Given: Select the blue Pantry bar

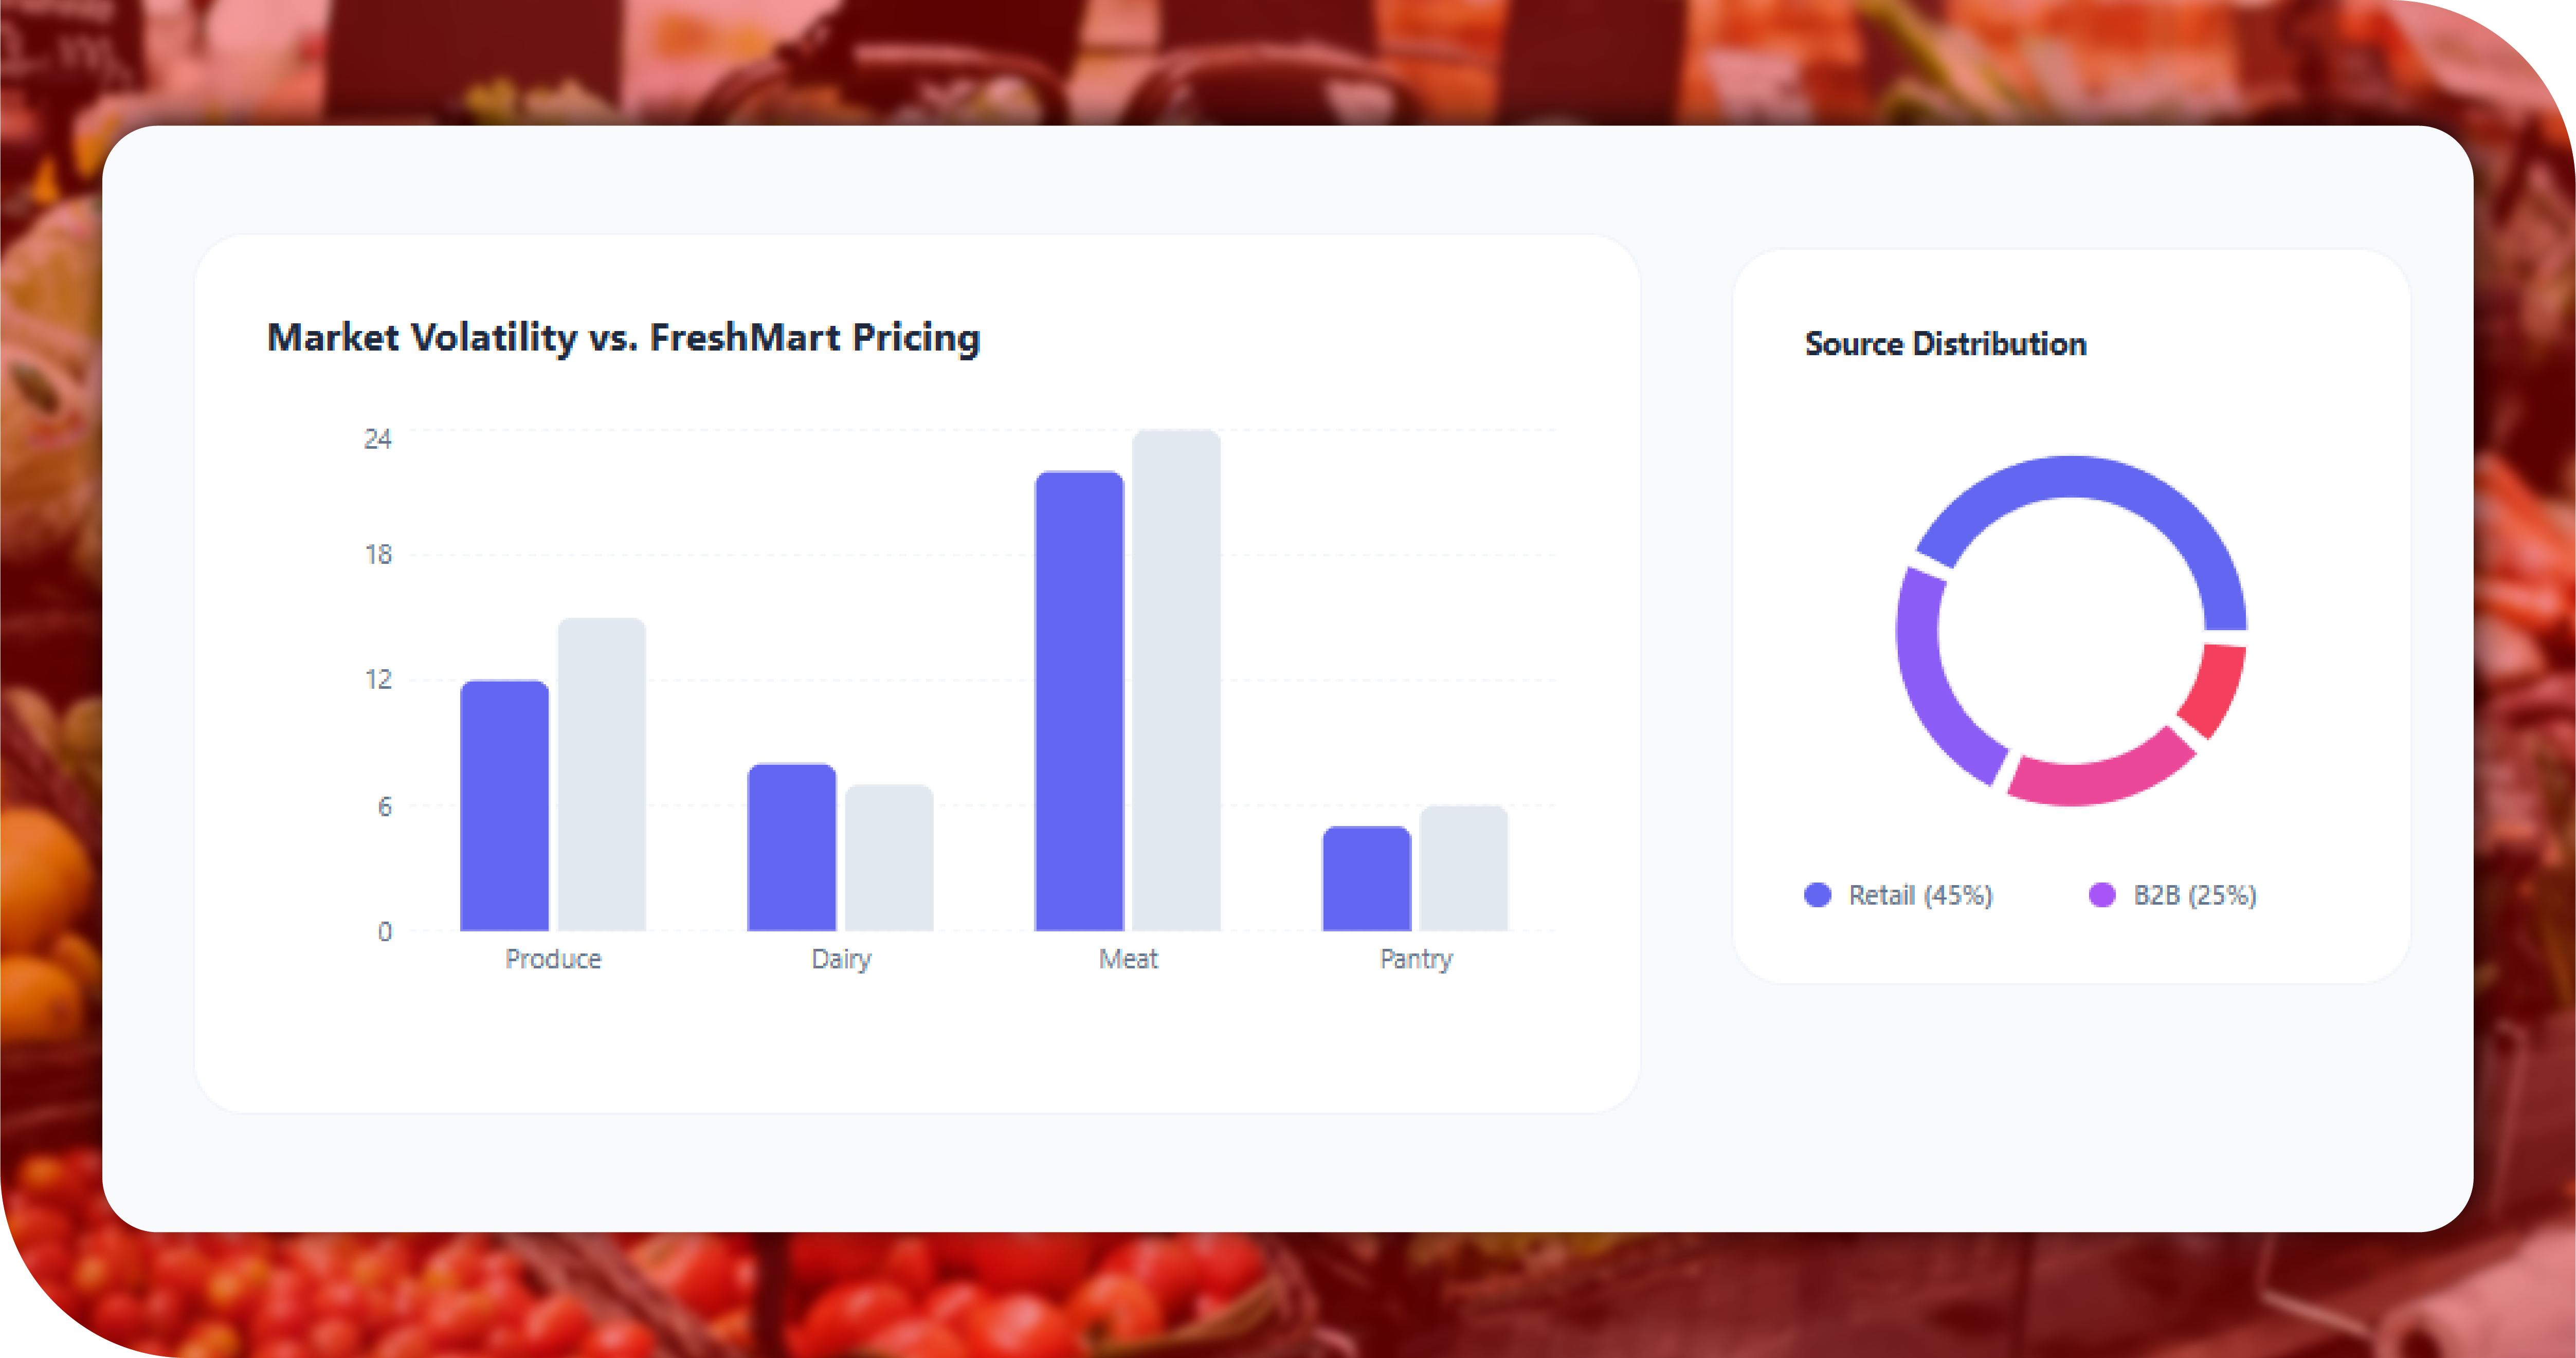Looking at the screenshot, I should 1366,878.
